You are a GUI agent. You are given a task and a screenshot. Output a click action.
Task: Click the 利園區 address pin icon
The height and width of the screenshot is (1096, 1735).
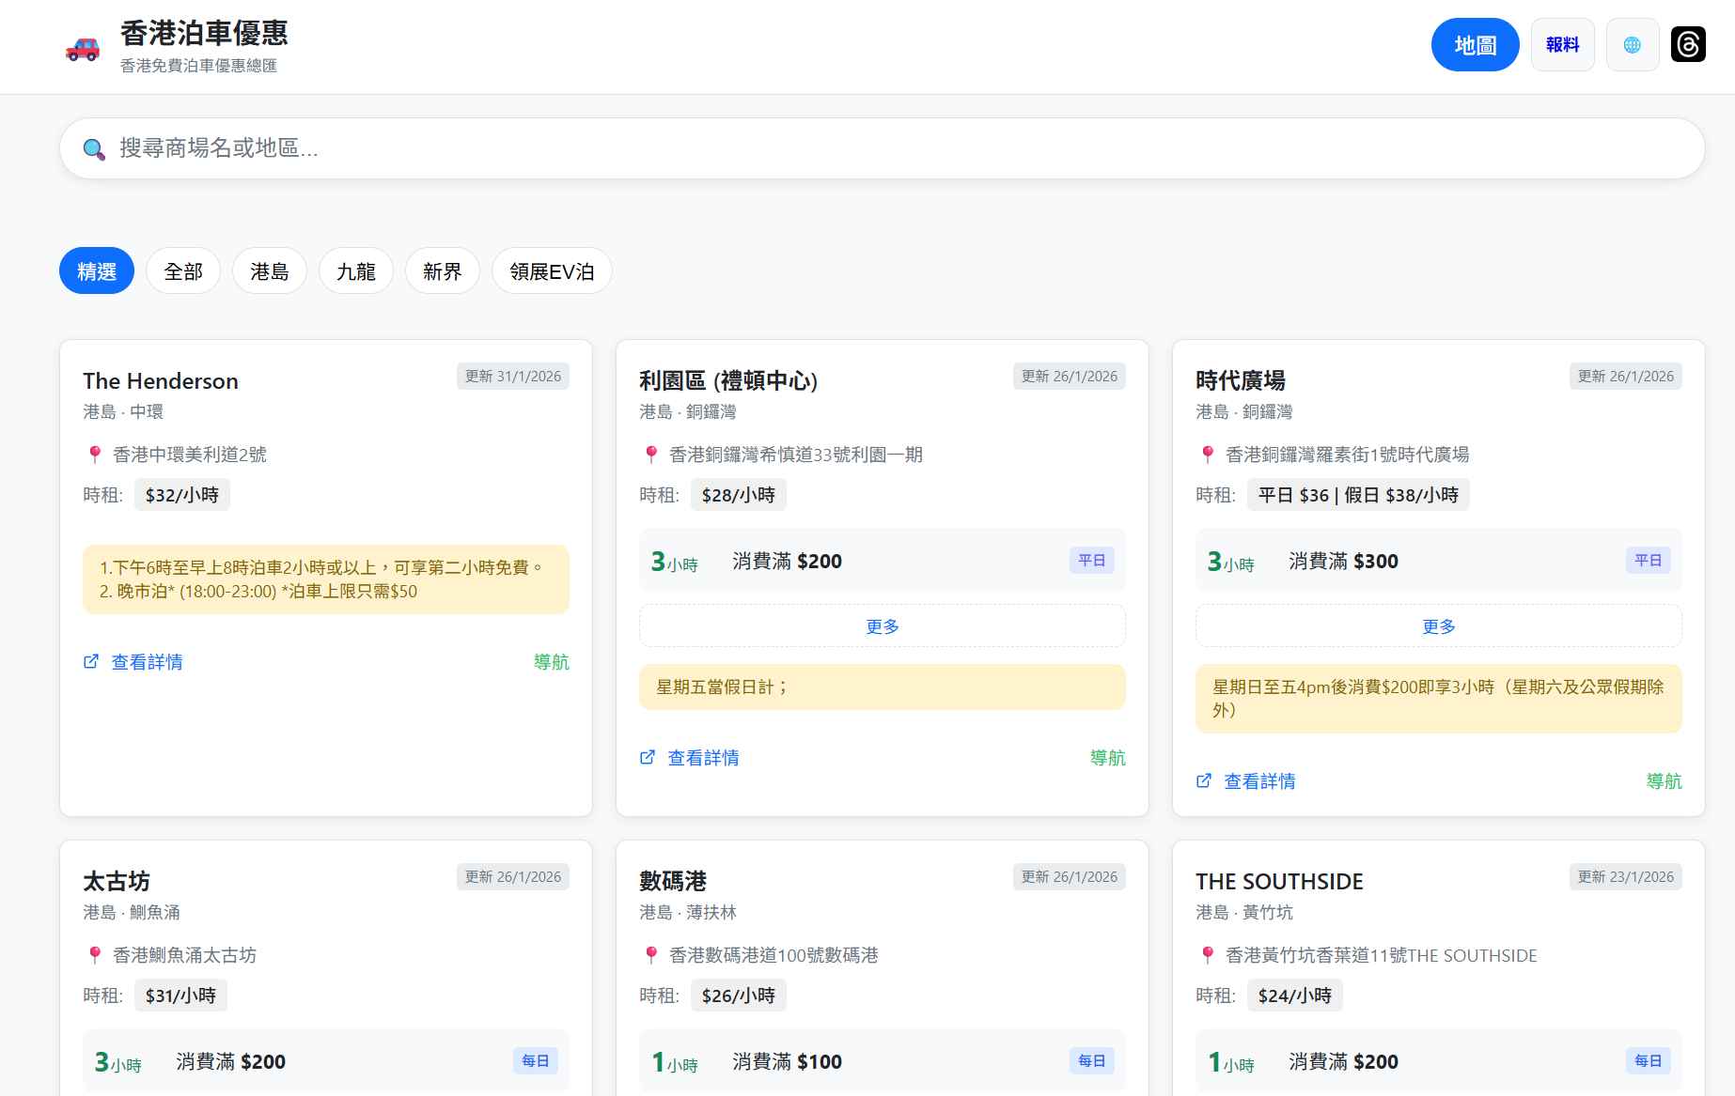pos(651,455)
